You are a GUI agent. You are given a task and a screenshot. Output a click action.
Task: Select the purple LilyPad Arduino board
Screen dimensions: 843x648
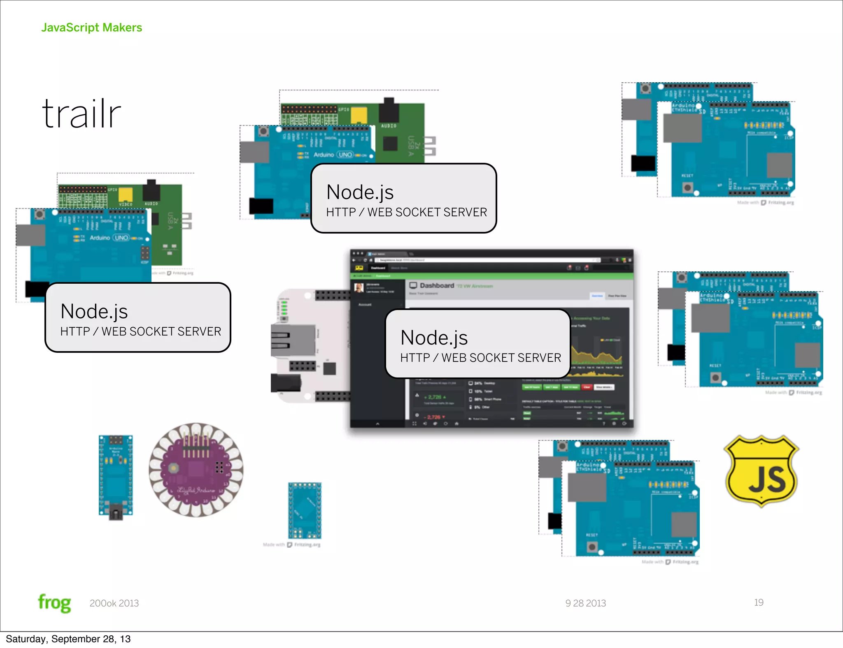(x=196, y=470)
